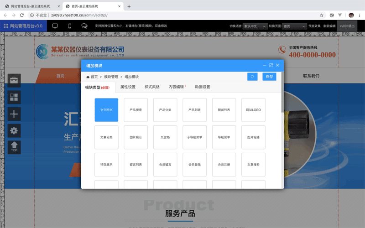Switch to desktop preview icon
Viewport: 365px width, 228px height.
[x=55, y=26]
